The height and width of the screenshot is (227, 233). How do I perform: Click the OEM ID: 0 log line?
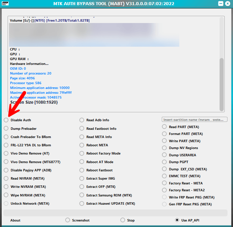click(18, 68)
